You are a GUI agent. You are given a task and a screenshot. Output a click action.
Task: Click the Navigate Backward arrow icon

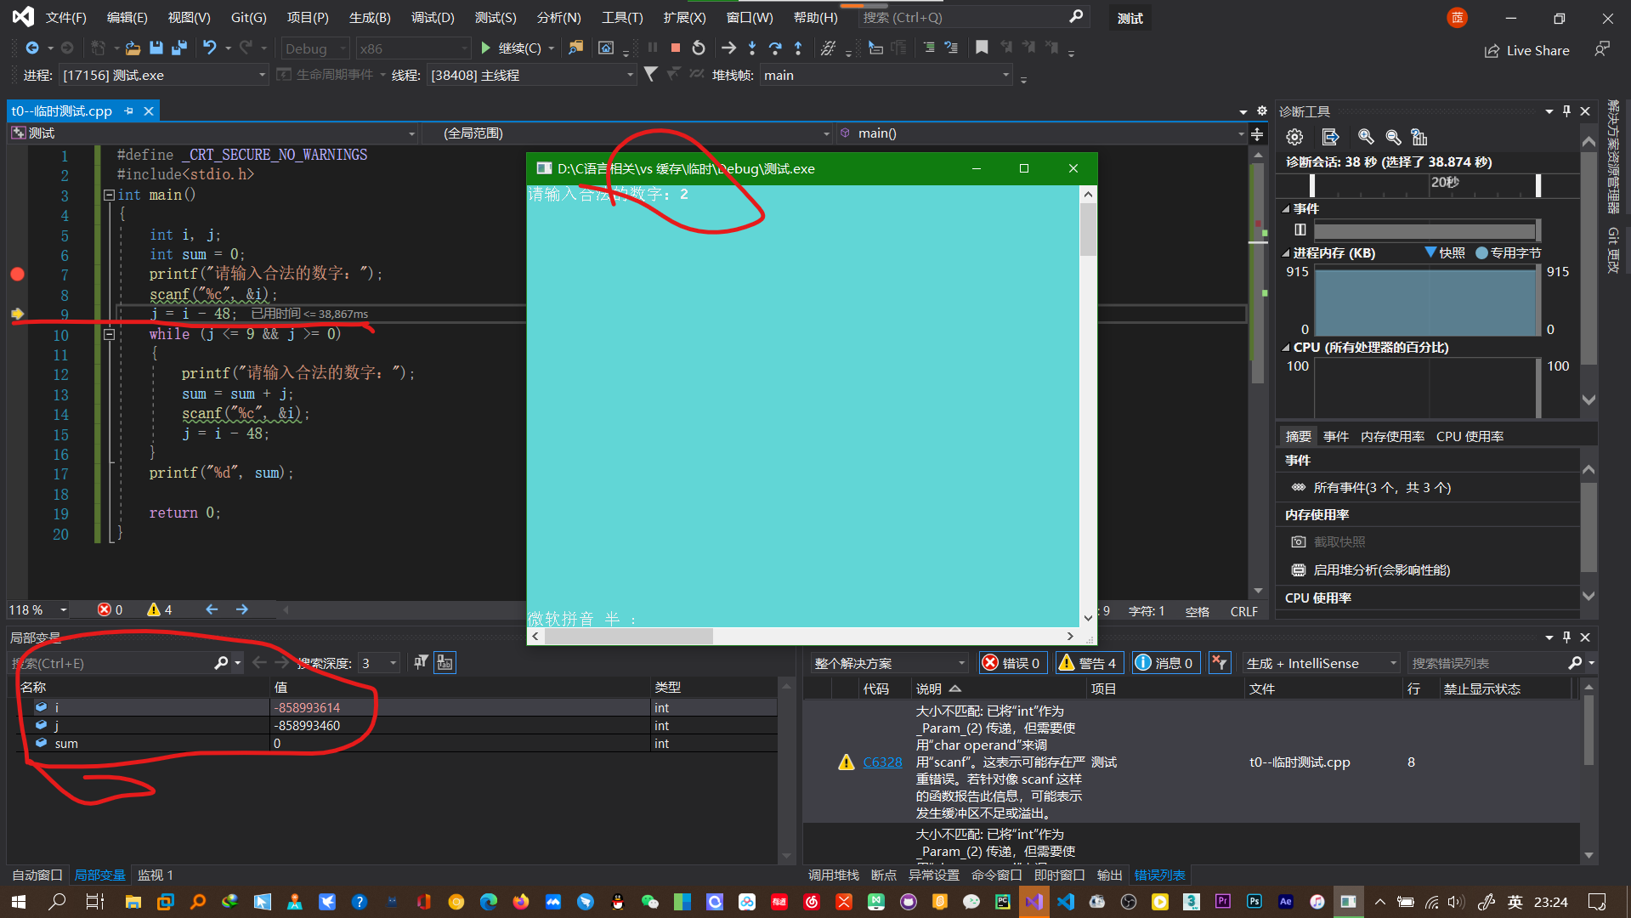(32, 48)
